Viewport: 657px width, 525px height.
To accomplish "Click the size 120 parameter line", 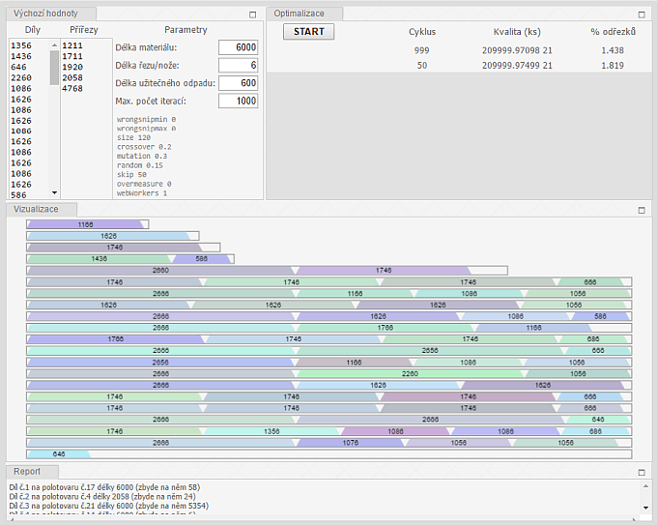I will point(133,137).
